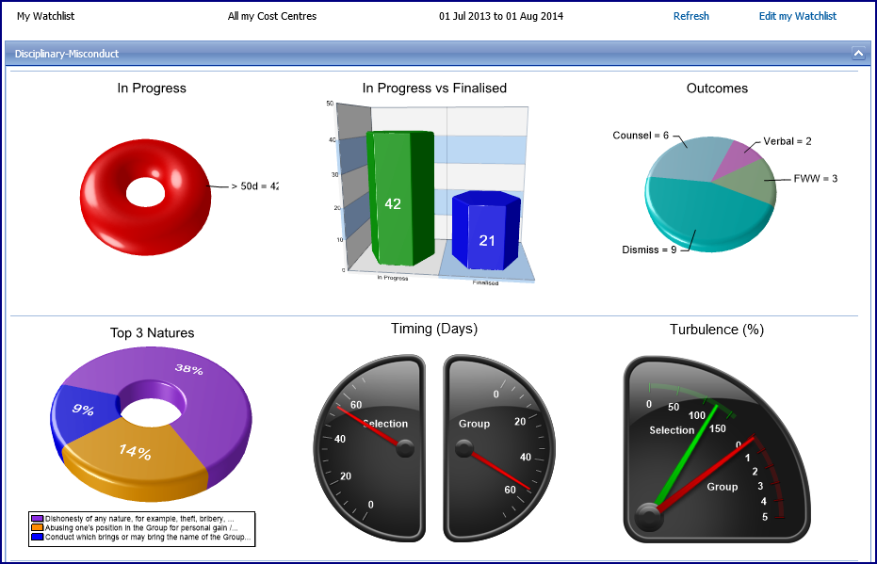Click the > 50d = 42 donut label

tap(255, 186)
